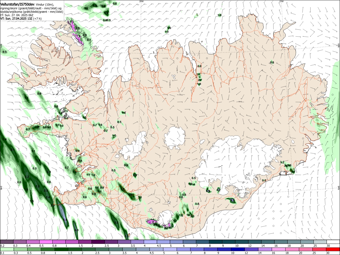Screen dimensions: 340x255
Task: Select the dark blue rain-legend swatch labeled 10
Action: [237, 249]
